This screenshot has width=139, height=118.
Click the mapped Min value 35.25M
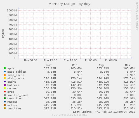(x=77, y=102)
